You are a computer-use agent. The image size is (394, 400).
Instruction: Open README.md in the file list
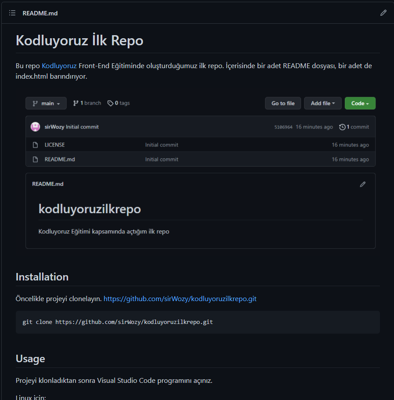pos(60,159)
